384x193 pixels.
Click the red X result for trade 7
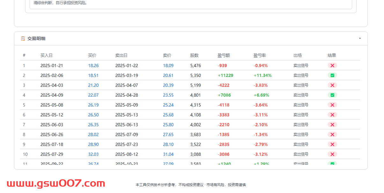coord(332,125)
